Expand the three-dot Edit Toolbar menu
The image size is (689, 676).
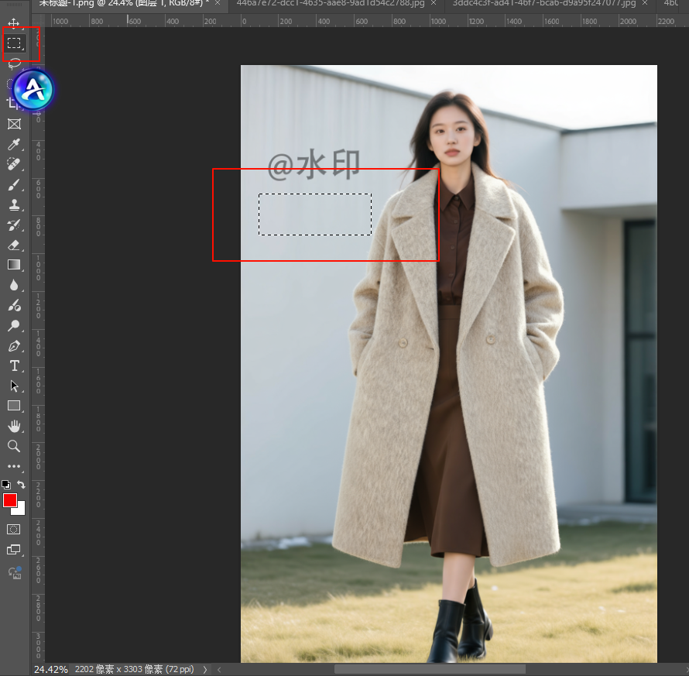(14, 466)
